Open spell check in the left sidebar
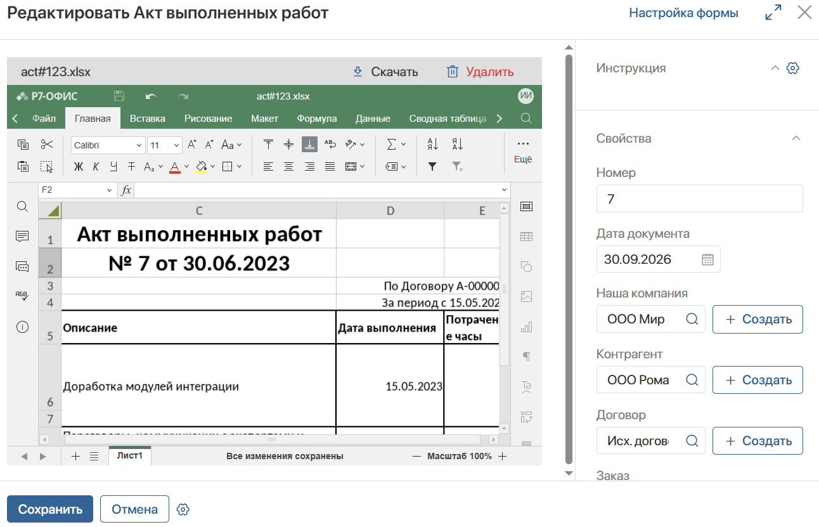Image resolution: width=819 pixels, height=527 pixels. coord(22,296)
